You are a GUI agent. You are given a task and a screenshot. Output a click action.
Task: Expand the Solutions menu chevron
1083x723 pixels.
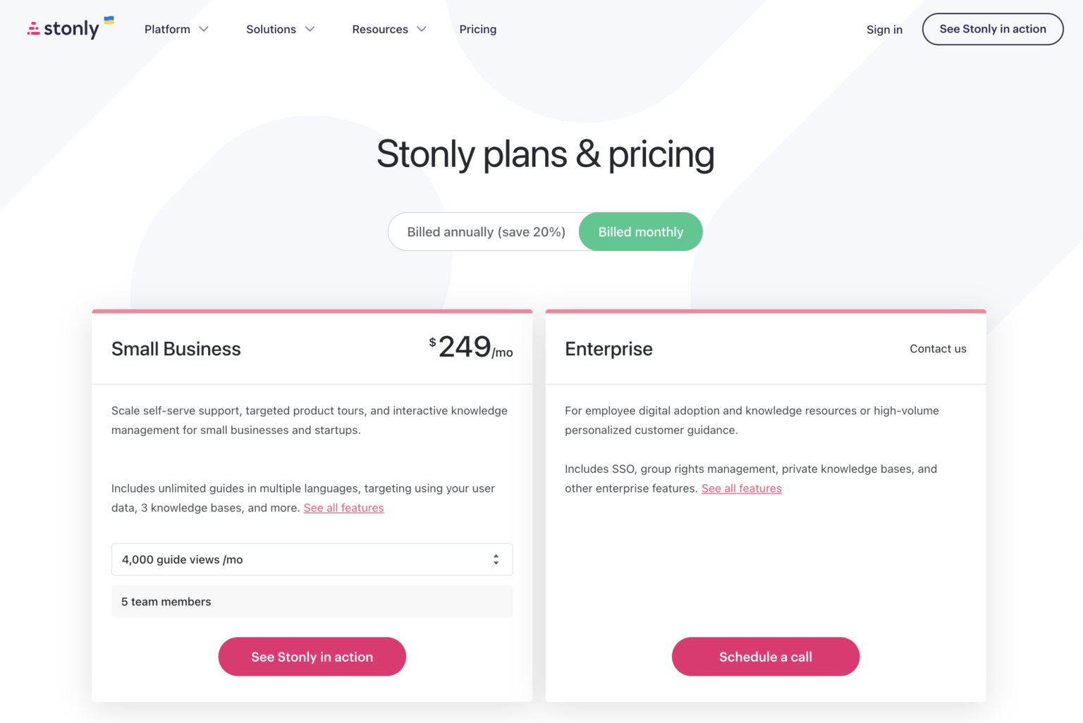[x=310, y=30]
